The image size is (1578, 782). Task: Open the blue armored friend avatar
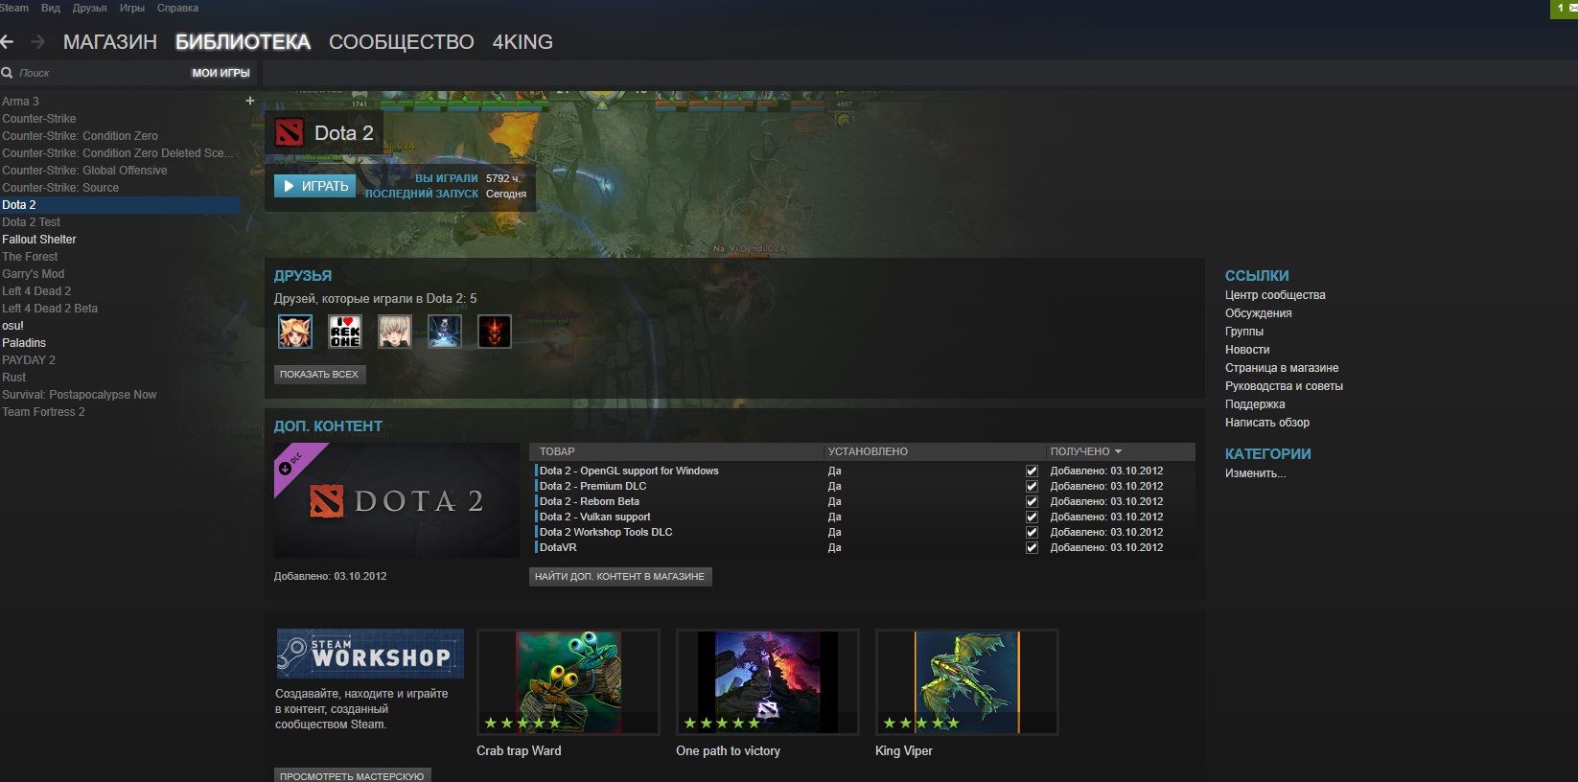coord(445,332)
